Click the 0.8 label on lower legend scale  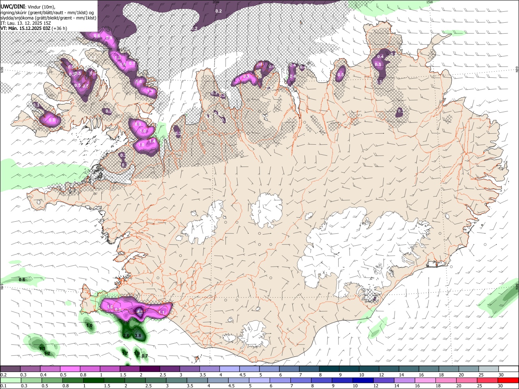click(65, 386)
